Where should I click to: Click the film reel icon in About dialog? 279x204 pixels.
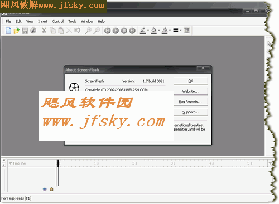click(x=74, y=87)
